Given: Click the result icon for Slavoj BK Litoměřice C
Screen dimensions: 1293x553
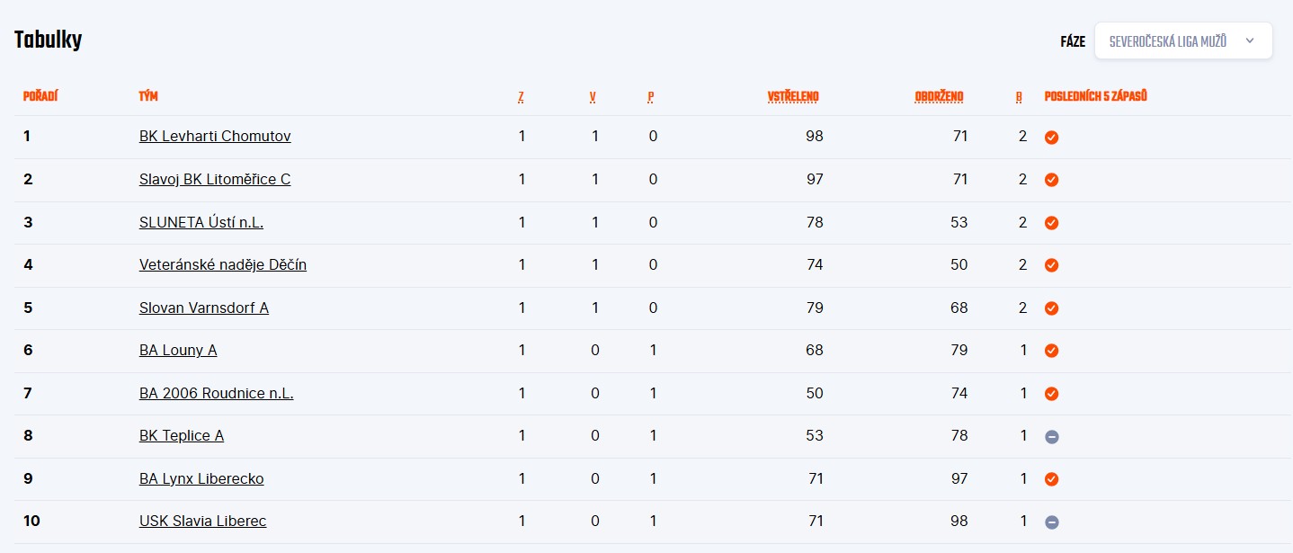Looking at the screenshot, I should [1051, 180].
